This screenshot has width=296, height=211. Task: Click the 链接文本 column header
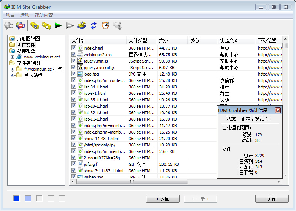click(237, 40)
